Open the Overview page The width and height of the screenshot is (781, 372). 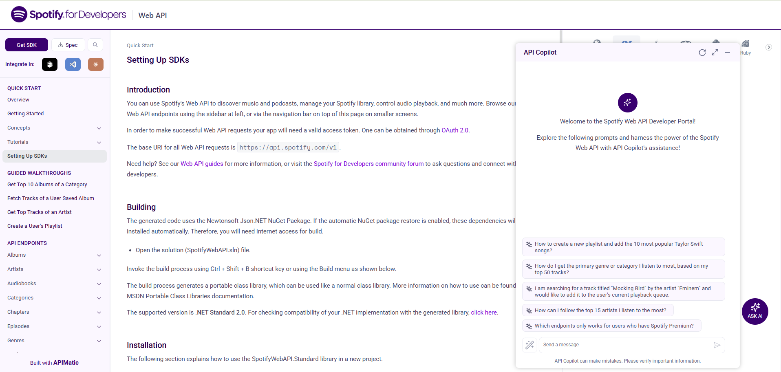click(18, 100)
